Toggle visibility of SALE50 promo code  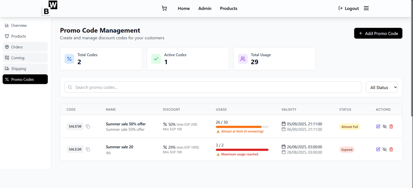pos(385,126)
